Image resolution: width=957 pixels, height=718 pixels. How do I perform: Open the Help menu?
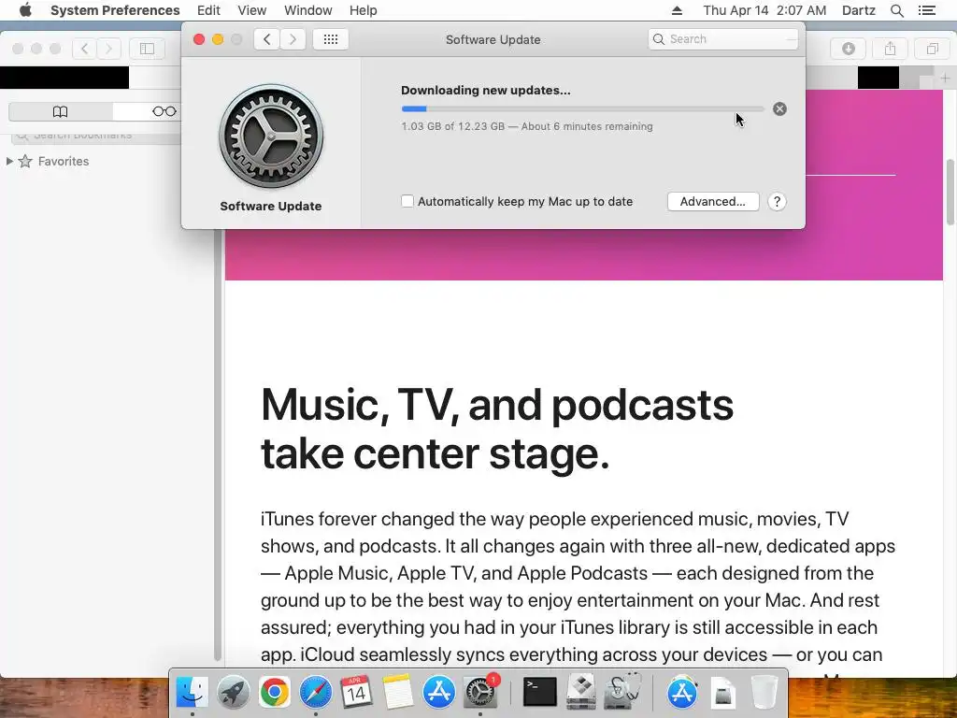click(x=364, y=10)
